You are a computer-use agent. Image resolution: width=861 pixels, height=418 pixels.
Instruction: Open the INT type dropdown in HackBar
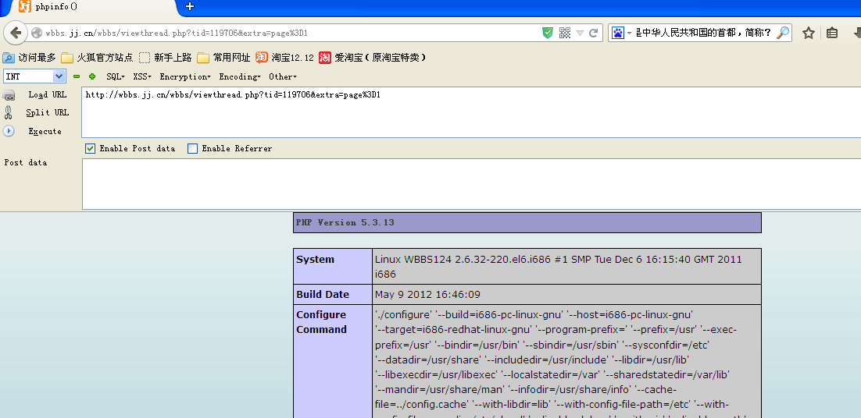click(34, 76)
